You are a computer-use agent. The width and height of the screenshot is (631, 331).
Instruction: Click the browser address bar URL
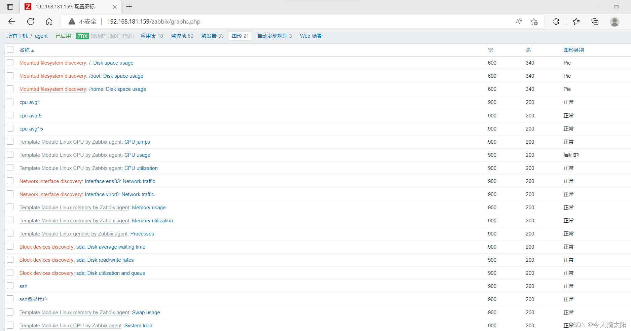[x=154, y=22]
